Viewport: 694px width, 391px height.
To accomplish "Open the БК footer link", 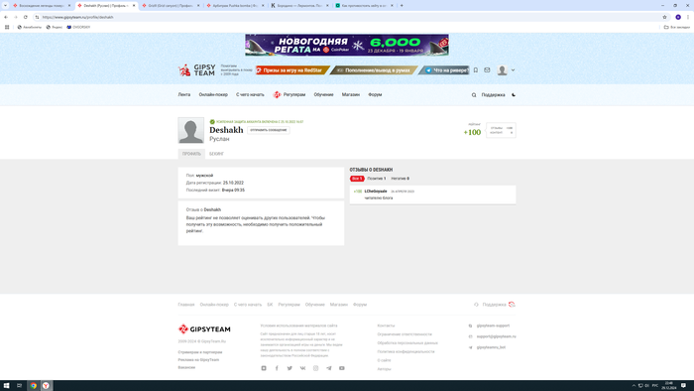I will (270, 305).
